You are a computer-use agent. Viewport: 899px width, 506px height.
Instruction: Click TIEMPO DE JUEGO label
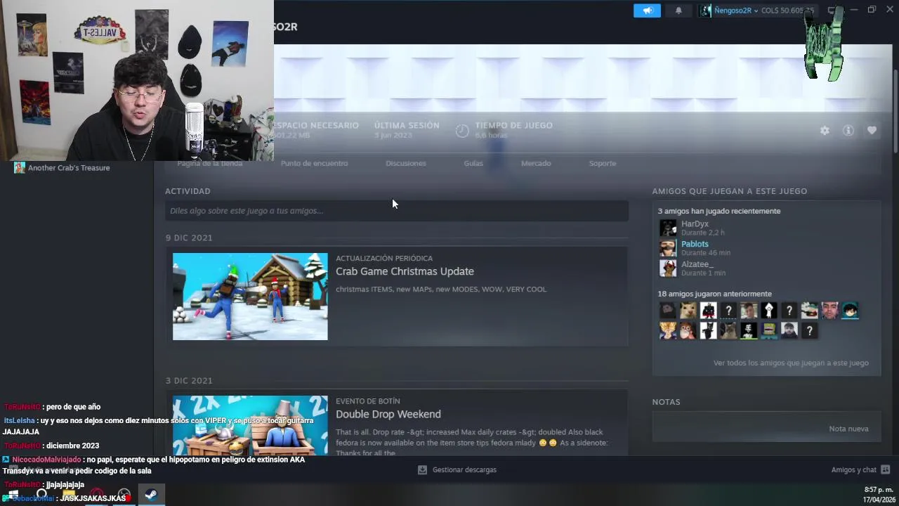coord(513,125)
